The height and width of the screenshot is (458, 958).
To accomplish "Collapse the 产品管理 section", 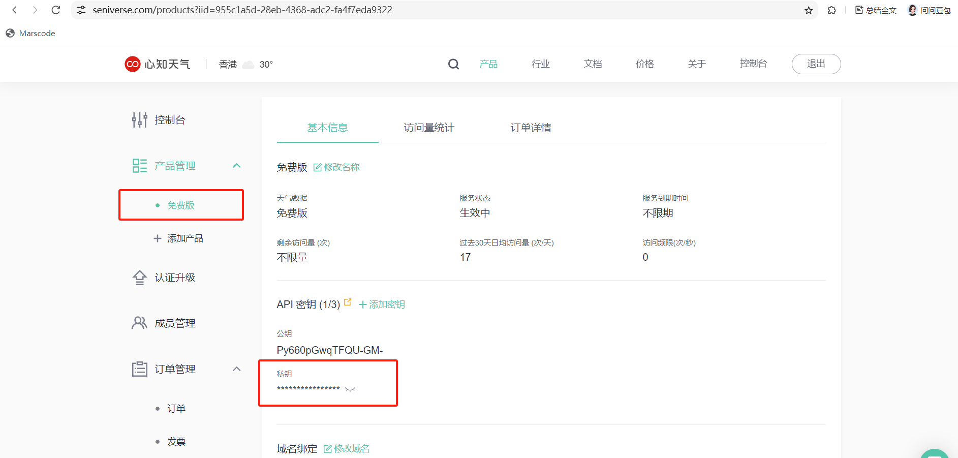I will click(236, 165).
